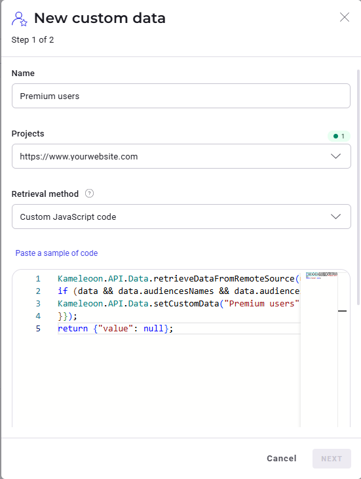This screenshot has width=361, height=479.
Task: Click the custom data user-star icon
Action: click(20, 19)
